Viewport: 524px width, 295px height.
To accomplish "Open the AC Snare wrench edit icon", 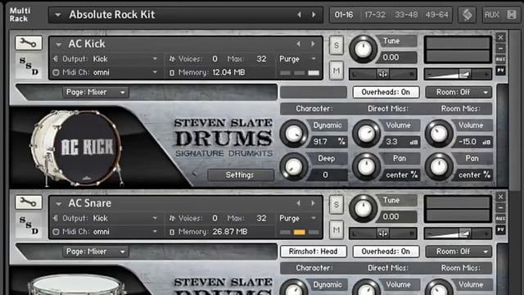I will point(29,202).
